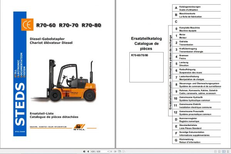Open section 2 Getriebe

tap(196, 43)
